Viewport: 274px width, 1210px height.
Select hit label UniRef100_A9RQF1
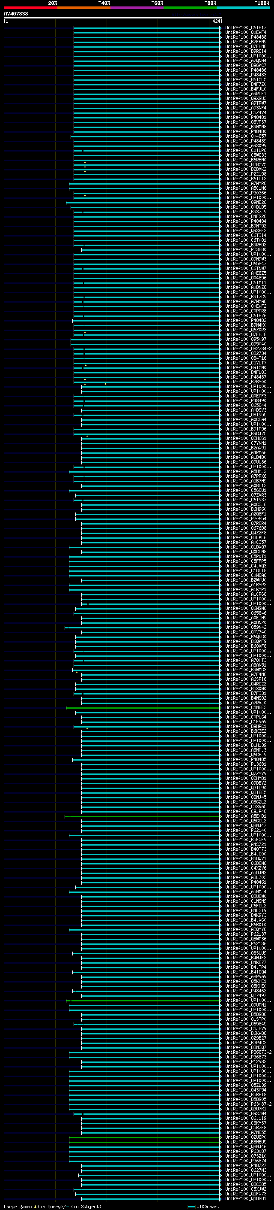coord(245,94)
